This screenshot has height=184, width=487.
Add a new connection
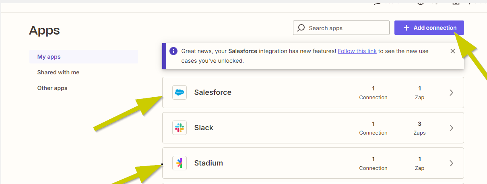click(429, 28)
